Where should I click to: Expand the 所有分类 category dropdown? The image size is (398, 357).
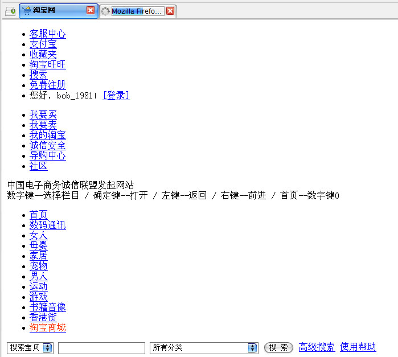pyautogui.click(x=204, y=347)
